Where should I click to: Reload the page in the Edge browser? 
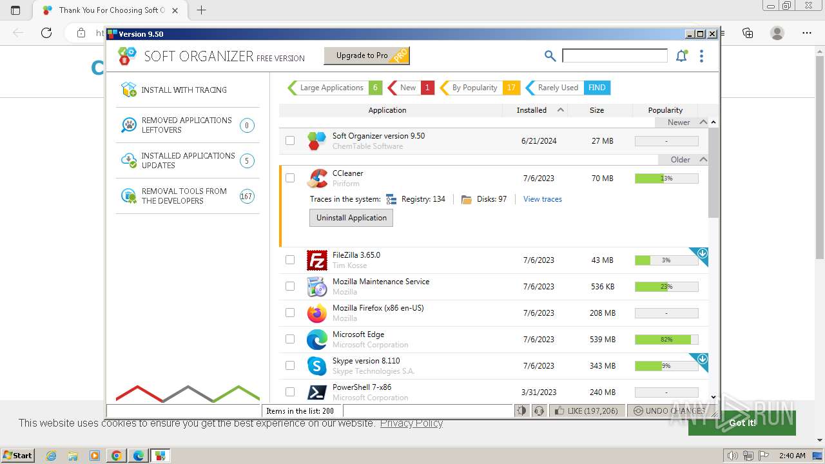click(46, 33)
